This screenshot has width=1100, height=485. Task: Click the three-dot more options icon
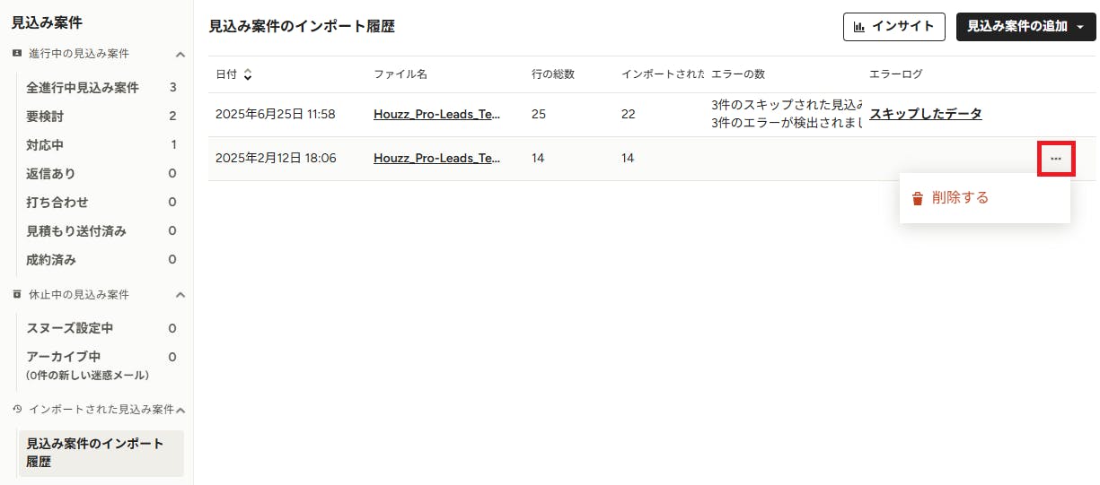[1055, 159]
